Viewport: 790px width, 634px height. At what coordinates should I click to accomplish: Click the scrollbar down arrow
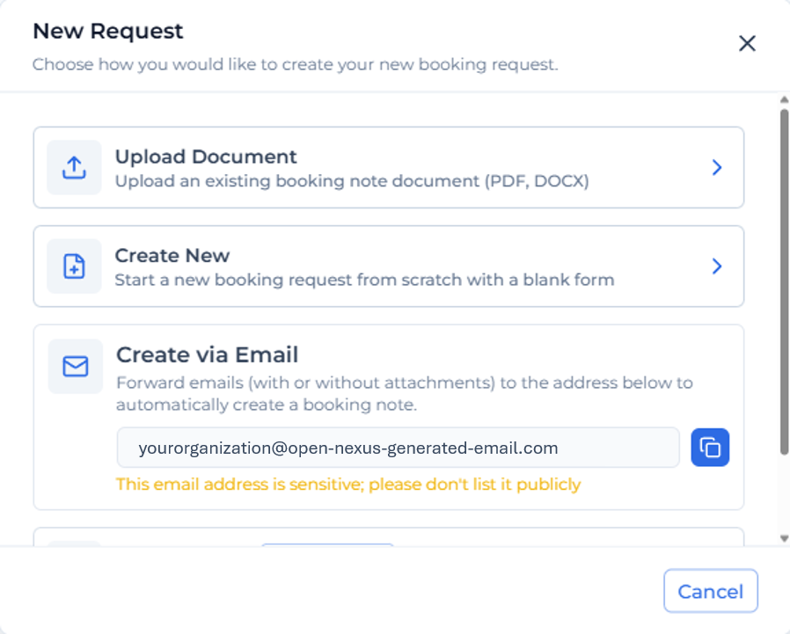784,538
